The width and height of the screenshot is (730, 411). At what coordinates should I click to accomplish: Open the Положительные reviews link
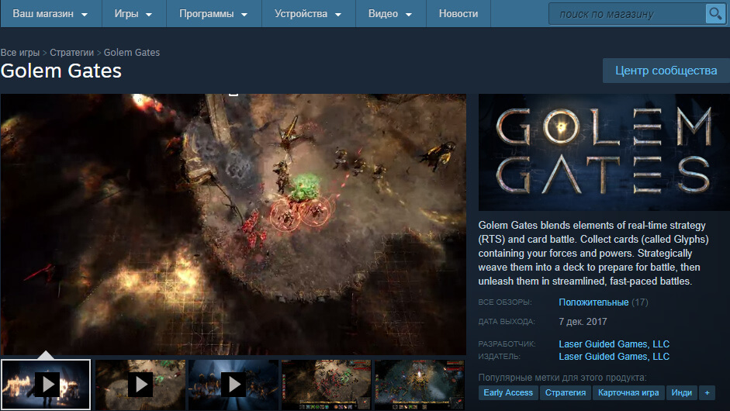(x=593, y=302)
